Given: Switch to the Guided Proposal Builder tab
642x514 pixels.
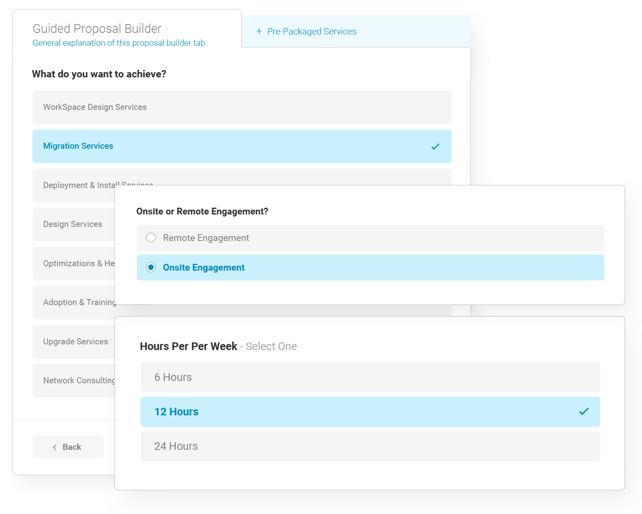Looking at the screenshot, I should 96,28.
